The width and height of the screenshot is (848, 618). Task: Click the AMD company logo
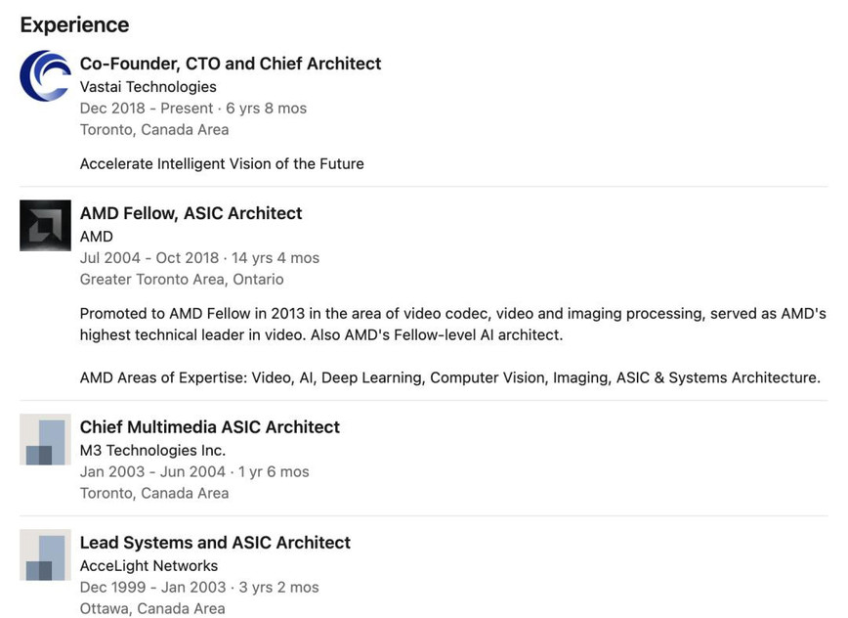tap(45, 226)
